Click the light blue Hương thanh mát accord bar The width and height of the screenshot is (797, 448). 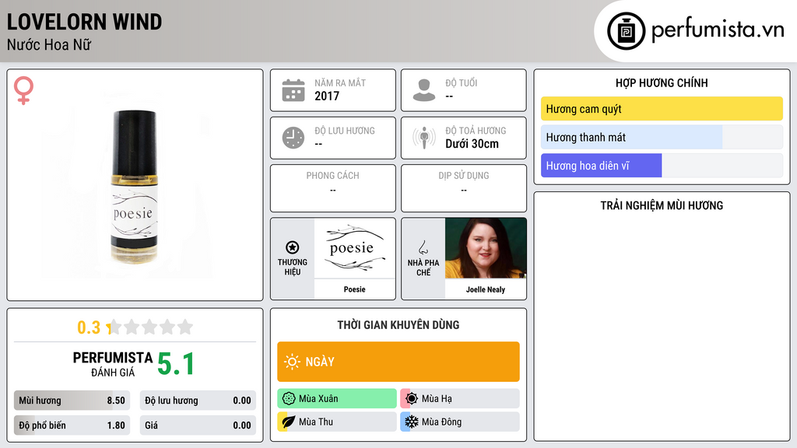tap(662, 137)
